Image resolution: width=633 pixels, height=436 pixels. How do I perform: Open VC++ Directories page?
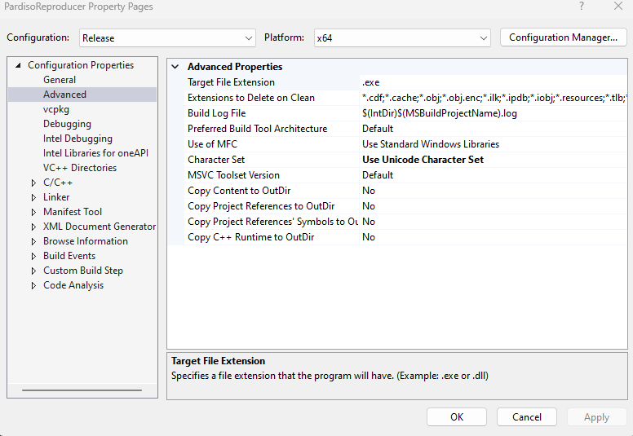tap(80, 168)
